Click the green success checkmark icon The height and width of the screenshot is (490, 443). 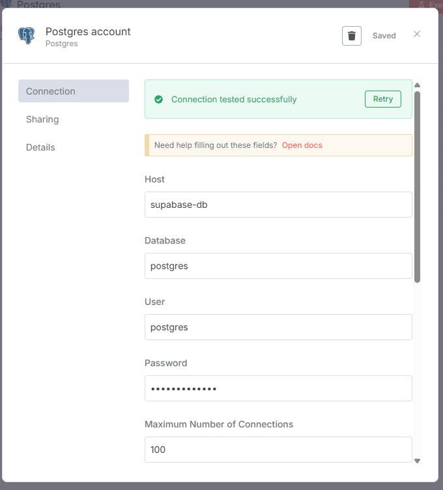tap(158, 100)
